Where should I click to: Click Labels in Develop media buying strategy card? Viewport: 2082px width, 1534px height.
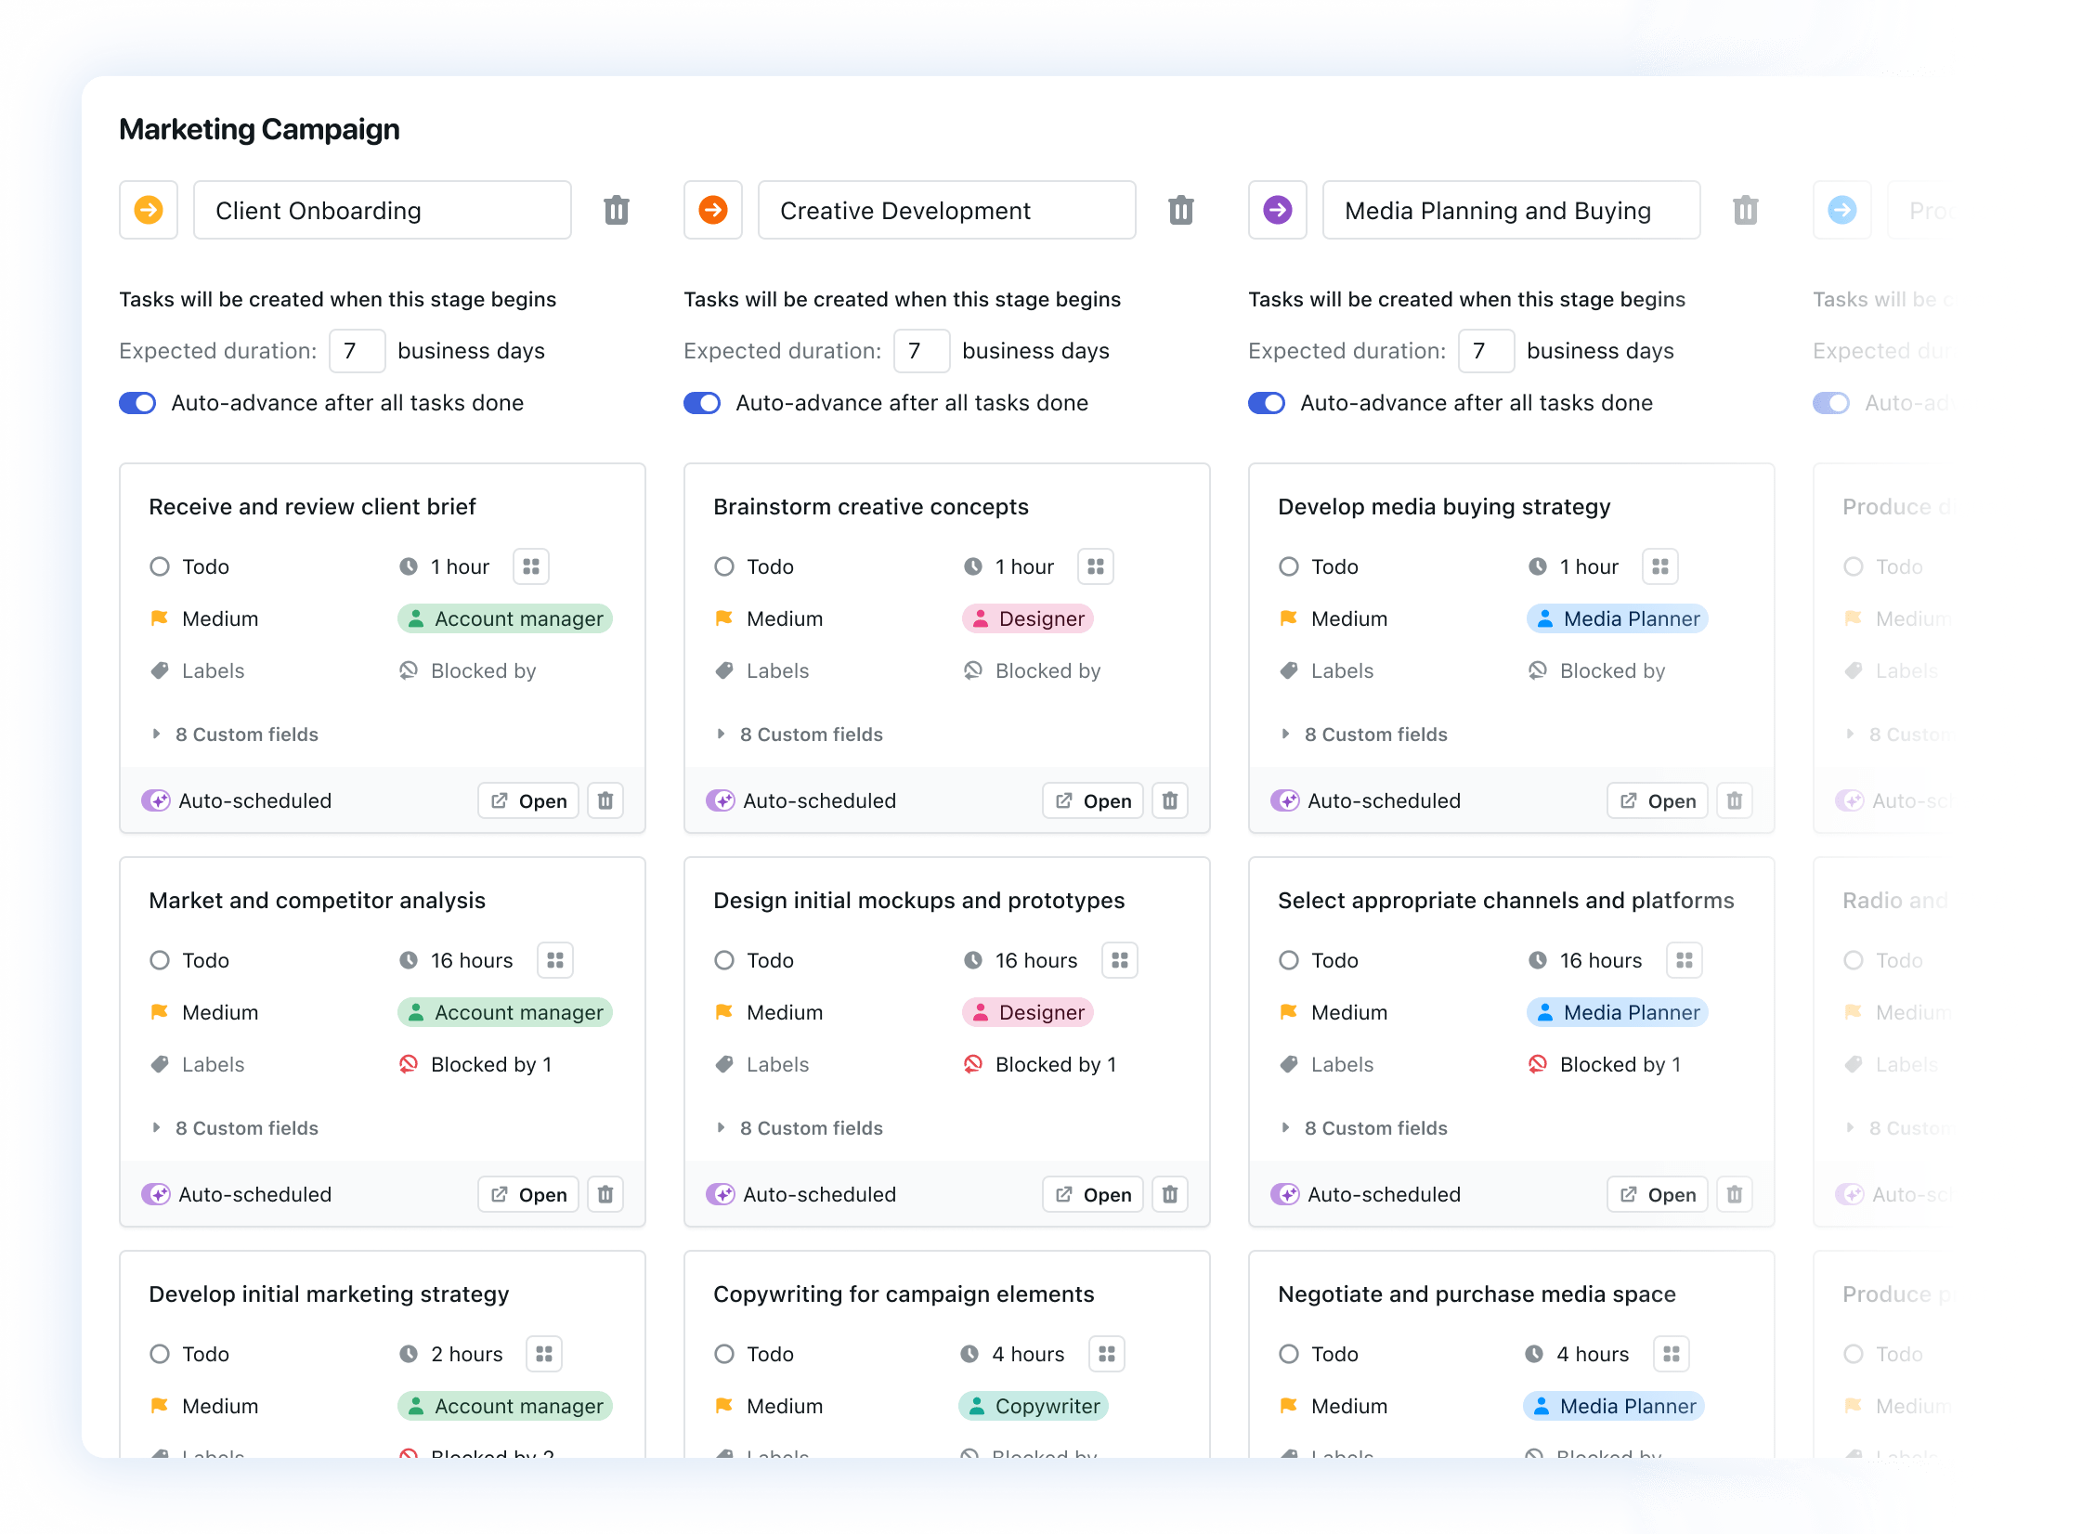(x=1326, y=670)
